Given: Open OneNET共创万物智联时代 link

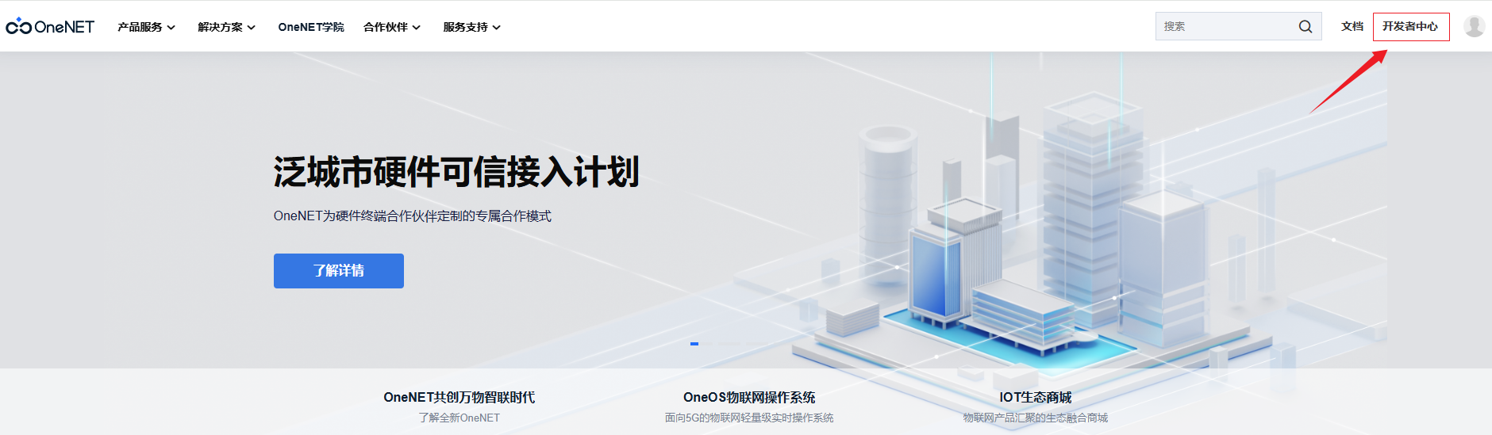Looking at the screenshot, I should 459,397.
